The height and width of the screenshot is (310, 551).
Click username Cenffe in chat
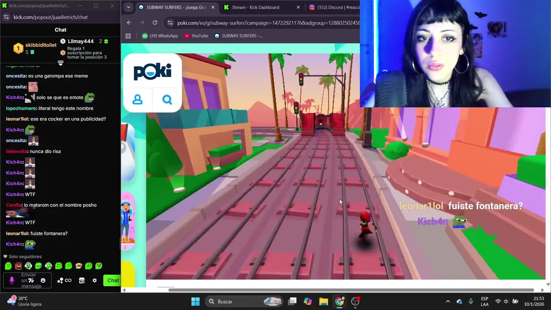(13, 205)
